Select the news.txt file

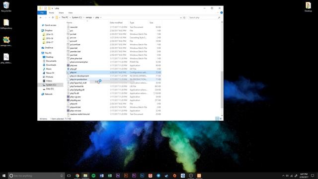click(114, 27)
